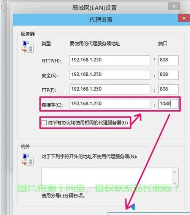This screenshot has height=215, width=190.
Task: Click the 对于下列字符开头的地址不使用代理服务器(N) label
Action: click(89, 156)
